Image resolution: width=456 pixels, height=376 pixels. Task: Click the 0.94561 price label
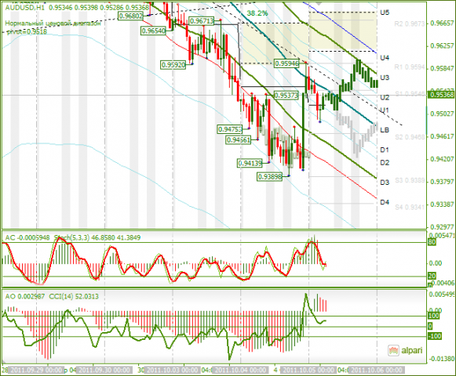coord(238,140)
